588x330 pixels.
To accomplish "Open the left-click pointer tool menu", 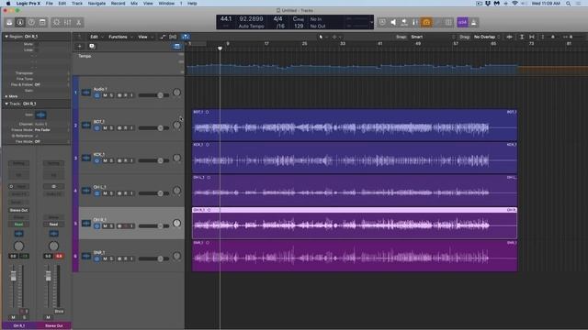I will [322, 37].
